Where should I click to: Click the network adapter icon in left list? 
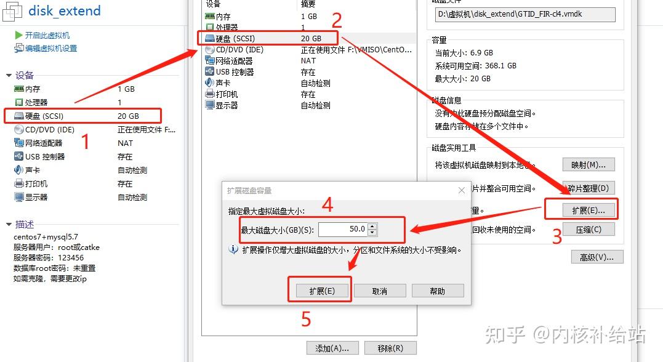click(x=18, y=143)
